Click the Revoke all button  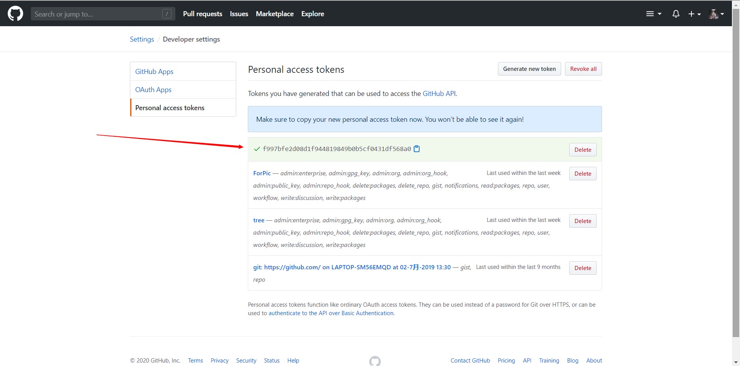(583, 69)
